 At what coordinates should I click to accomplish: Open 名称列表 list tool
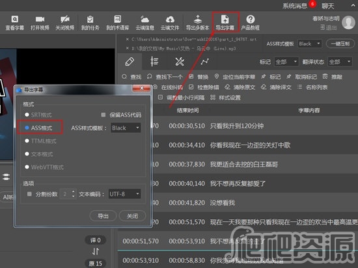coord(312,87)
